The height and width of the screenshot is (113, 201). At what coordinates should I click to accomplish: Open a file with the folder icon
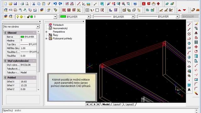click(x=10, y=4)
